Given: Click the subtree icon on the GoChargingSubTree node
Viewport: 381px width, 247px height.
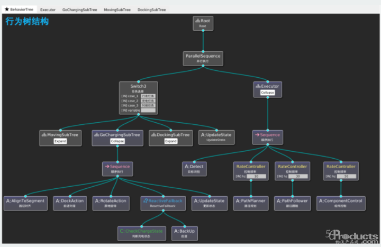Looking at the screenshot, I should pyautogui.click(x=96, y=135).
